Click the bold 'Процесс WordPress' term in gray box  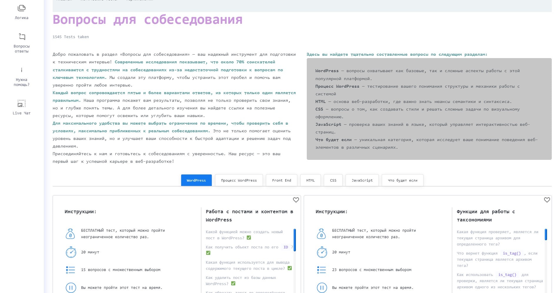(337, 87)
